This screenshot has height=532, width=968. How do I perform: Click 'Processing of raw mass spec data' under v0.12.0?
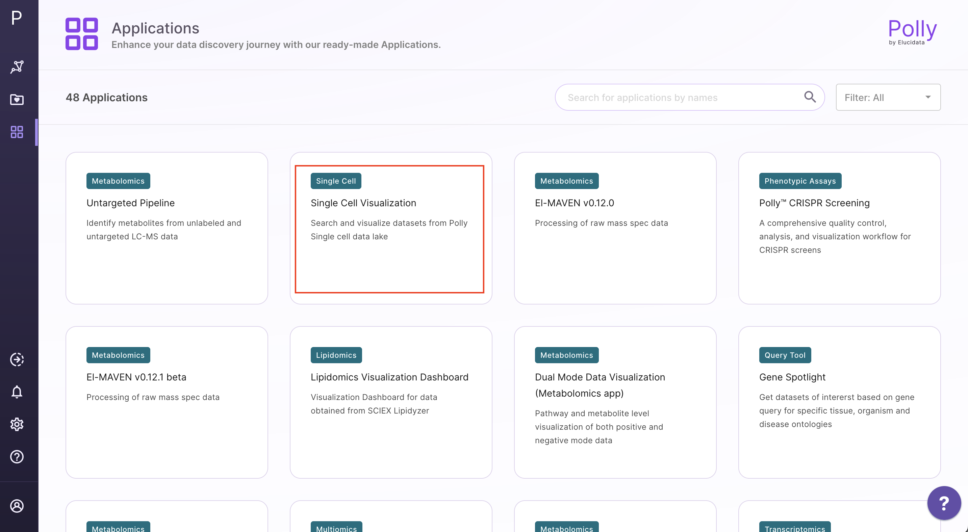pyautogui.click(x=601, y=223)
